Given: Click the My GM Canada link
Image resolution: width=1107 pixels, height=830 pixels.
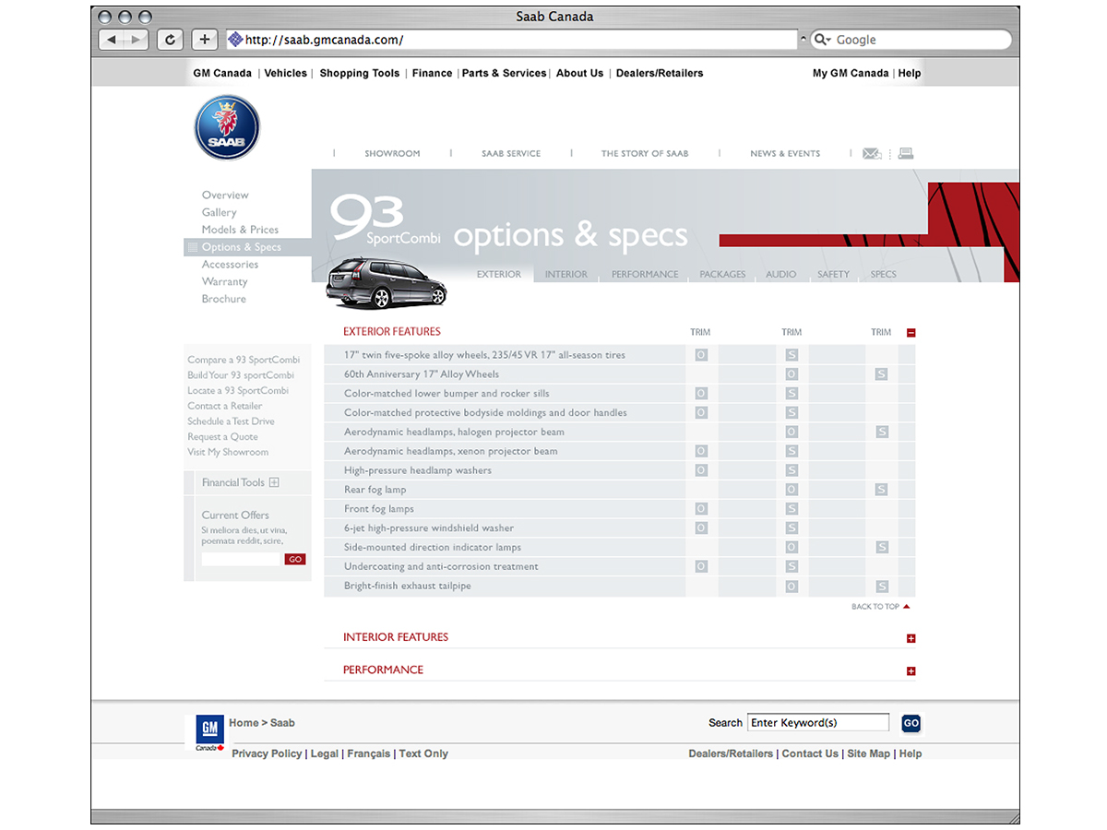Looking at the screenshot, I should pos(851,73).
